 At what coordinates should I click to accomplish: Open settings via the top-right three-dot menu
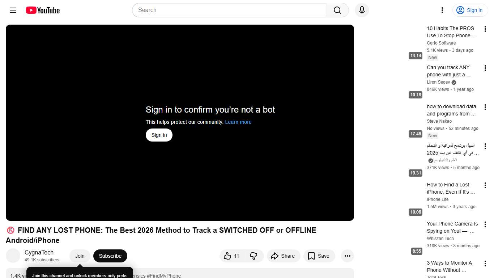442,10
